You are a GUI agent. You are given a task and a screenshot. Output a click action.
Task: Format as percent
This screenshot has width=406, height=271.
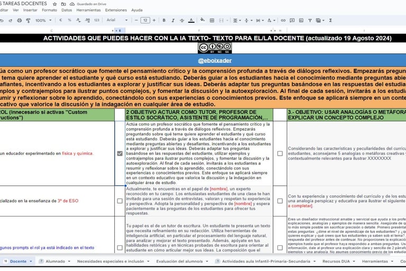(x=69, y=20)
